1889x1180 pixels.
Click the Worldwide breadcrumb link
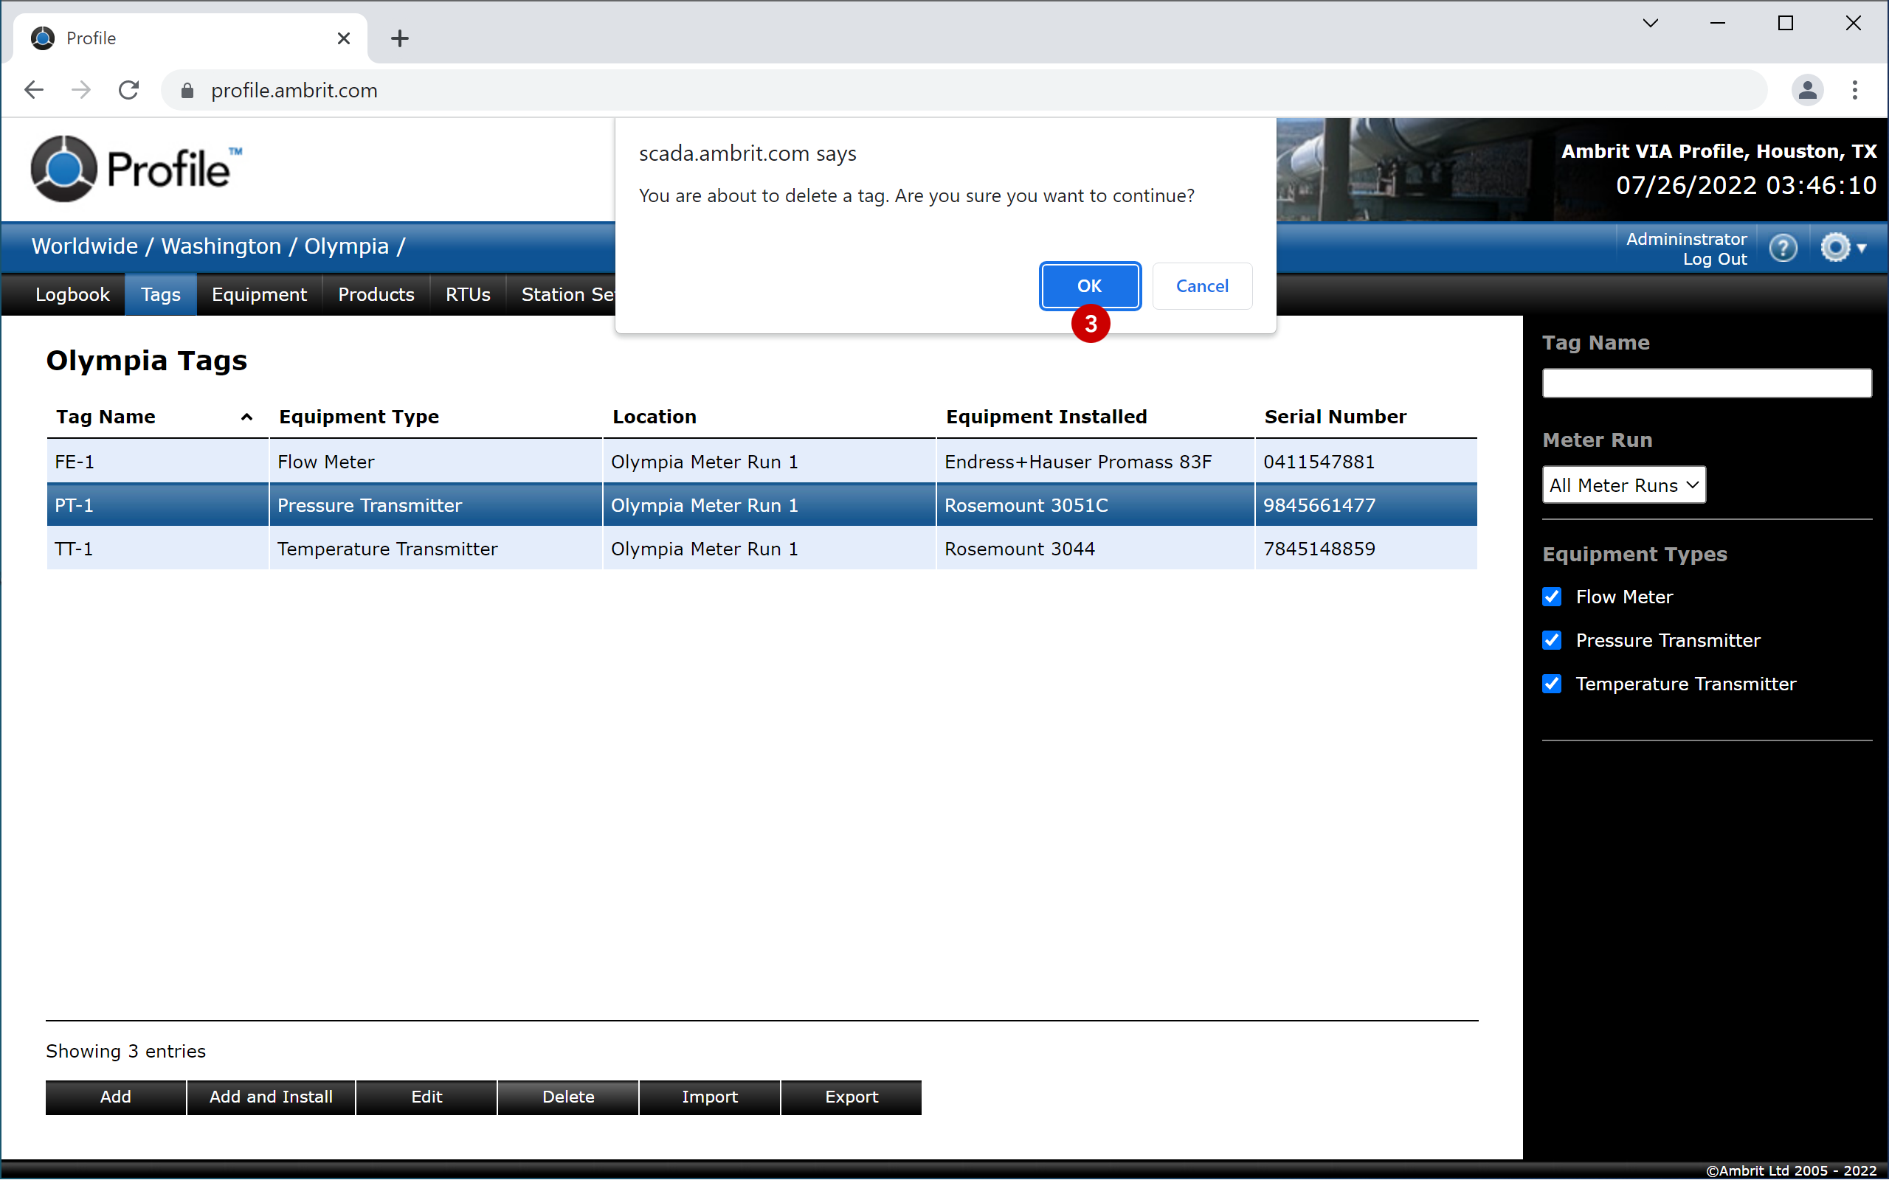coord(84,246)
